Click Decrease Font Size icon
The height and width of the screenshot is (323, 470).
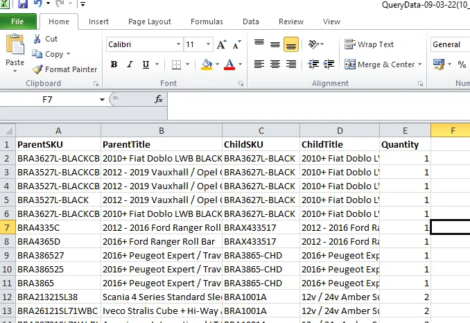237,44
